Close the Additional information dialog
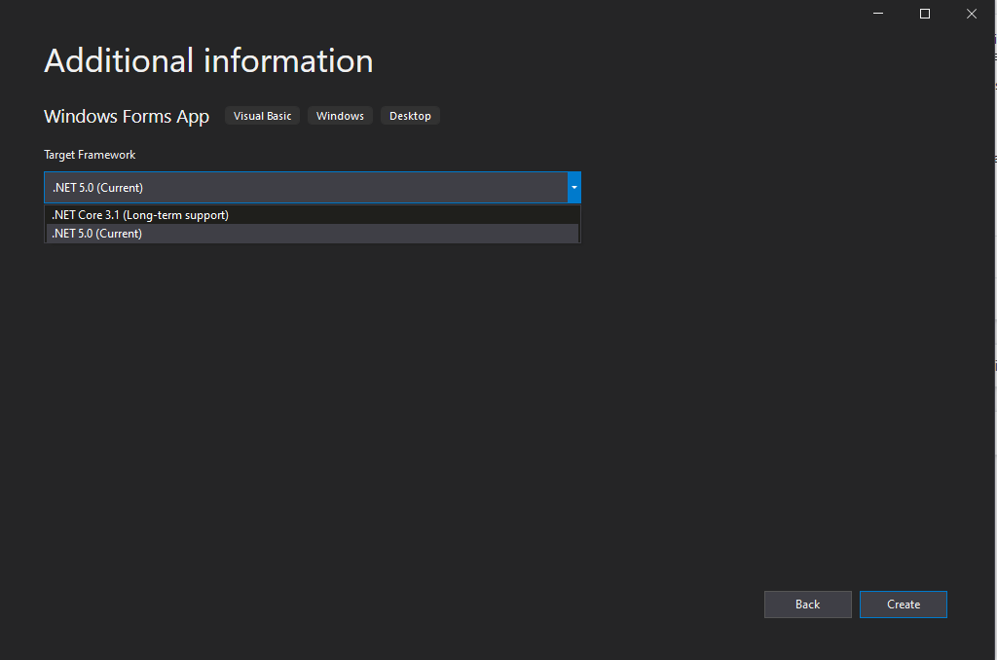997x660 pixels. (972, 14)
